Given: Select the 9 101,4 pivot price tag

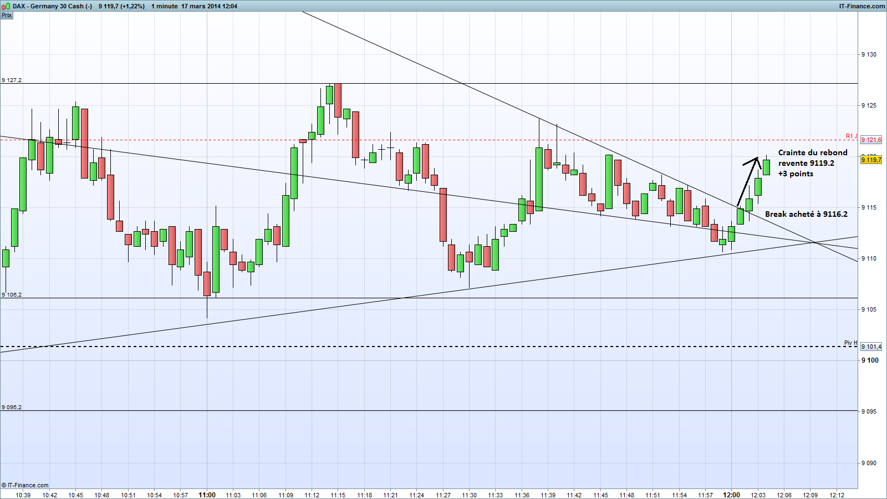Looking at the screenshot, I should 871,347.
